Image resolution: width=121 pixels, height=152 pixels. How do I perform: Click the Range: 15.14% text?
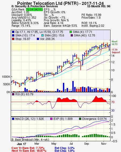pyautogui.click(x=21, y=26)
